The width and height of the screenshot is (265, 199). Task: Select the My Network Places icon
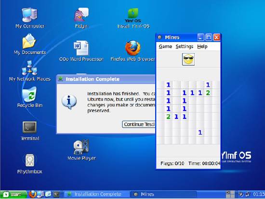[30, 71]
